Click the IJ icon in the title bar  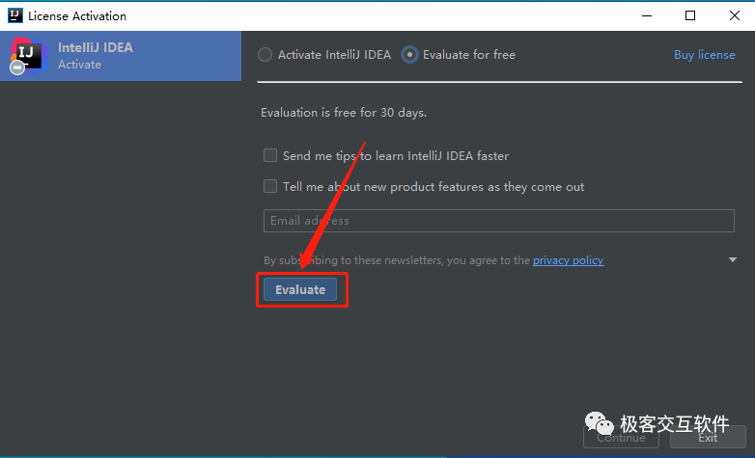(14, 15)
